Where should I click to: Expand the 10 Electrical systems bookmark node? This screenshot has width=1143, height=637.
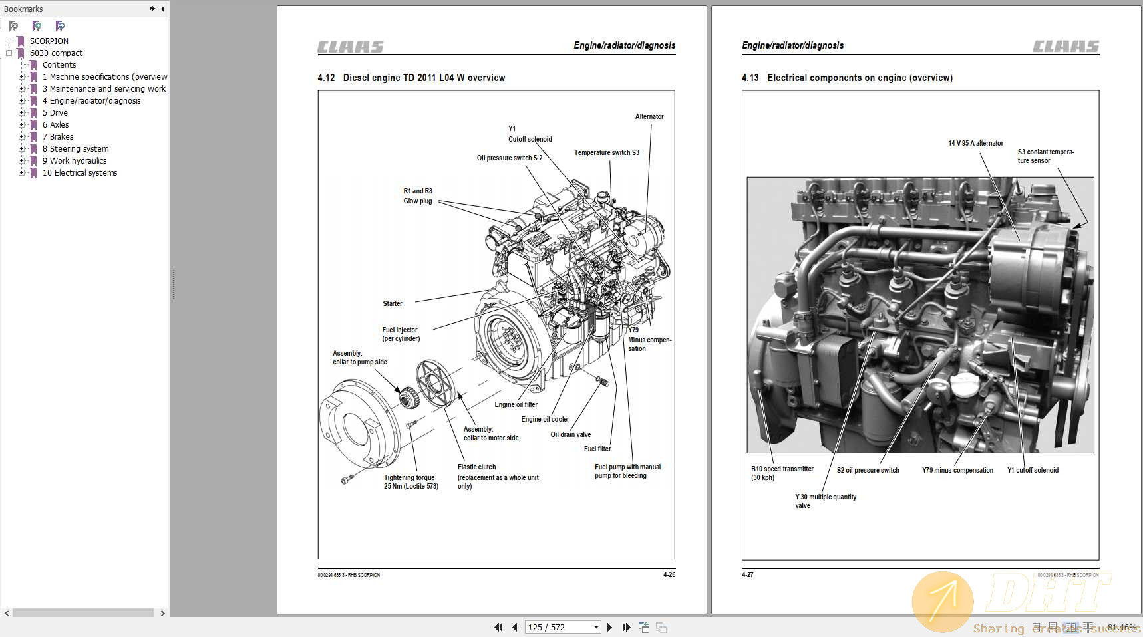coord(21,173)
